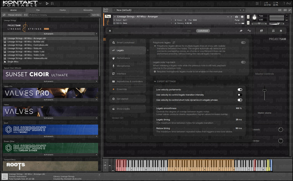Close the settings overlay with the X
This screenshot has height=181, width=293.
[x=110, y=31]
